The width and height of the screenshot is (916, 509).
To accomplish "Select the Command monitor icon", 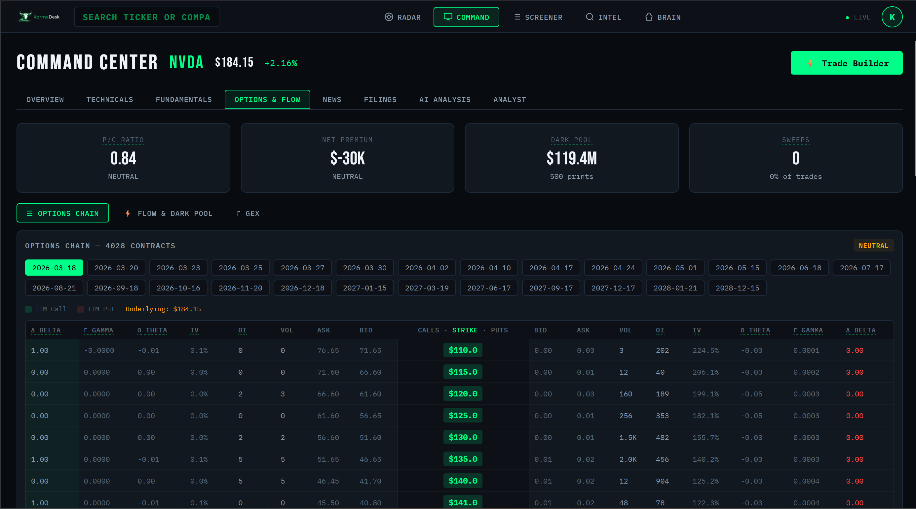I will [x=448, y=17].
